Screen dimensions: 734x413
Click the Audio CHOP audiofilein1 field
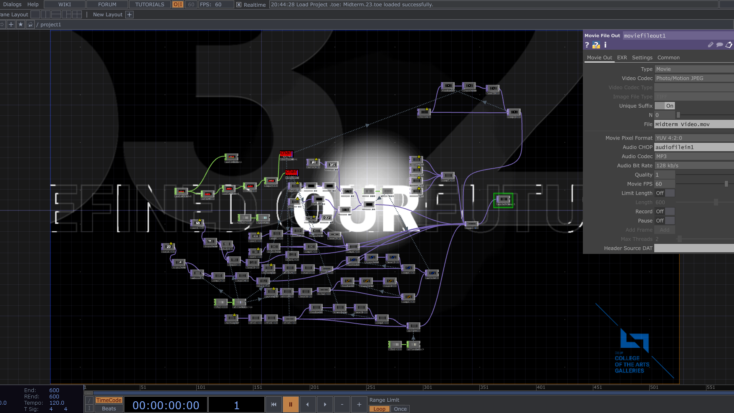pyautogui.click(x=694, y=147)
